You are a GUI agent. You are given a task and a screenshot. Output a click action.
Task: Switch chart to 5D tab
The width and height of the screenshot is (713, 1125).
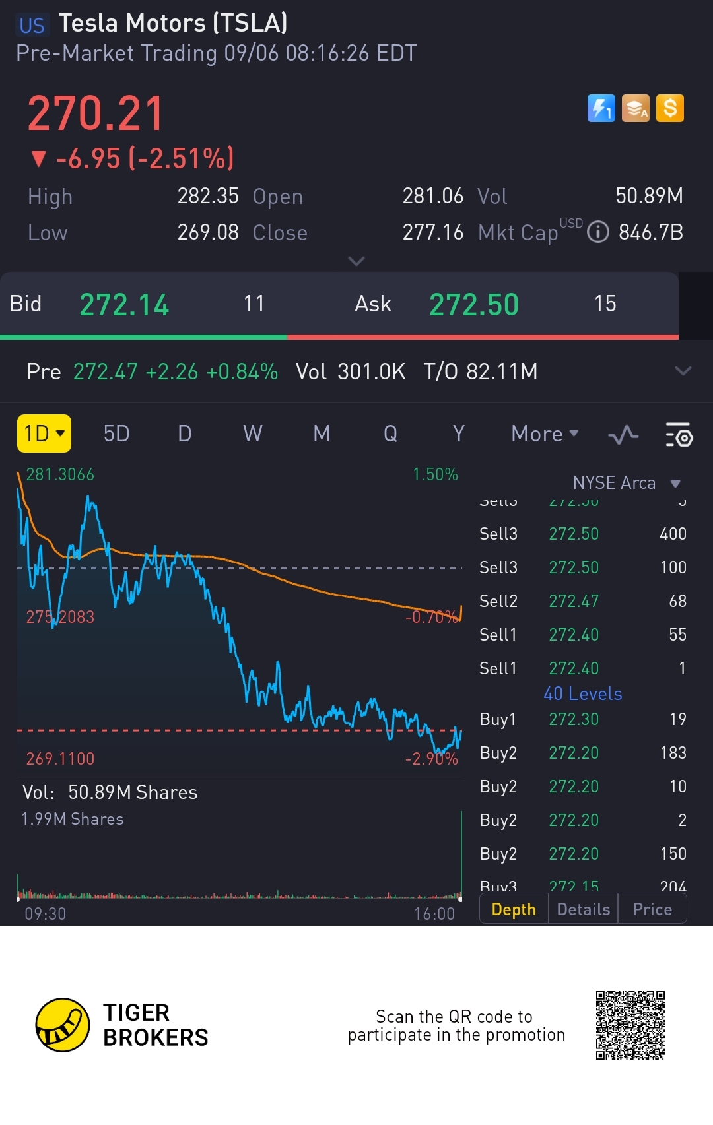(x=117, y=434)
